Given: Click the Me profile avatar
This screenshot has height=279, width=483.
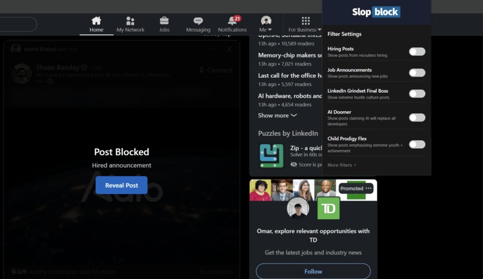Looking at the screenshot, I should (x=266, y=20).
